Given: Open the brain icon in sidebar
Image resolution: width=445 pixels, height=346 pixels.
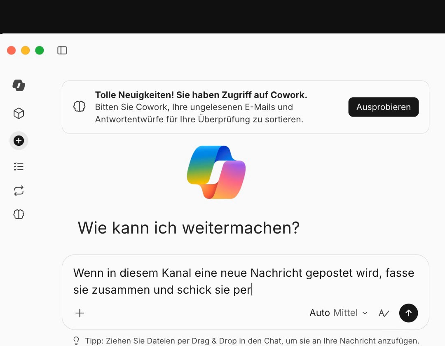Looking at the screenshot, I should (19, 214).
